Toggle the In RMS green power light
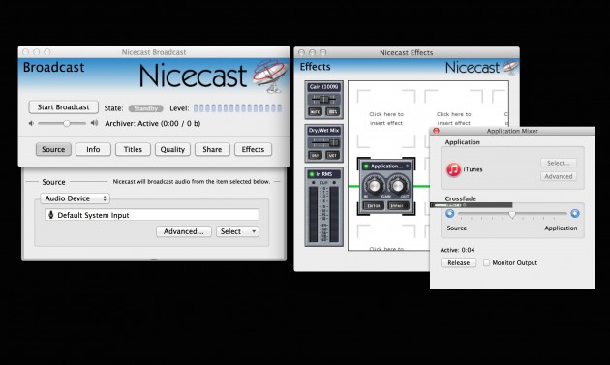 coord(312,174)
